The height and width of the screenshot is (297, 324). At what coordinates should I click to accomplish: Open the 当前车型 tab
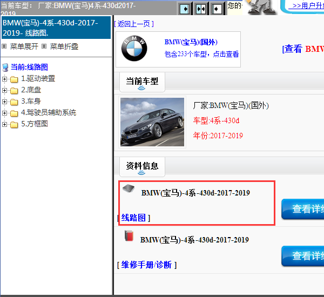[x=142, y=82]
